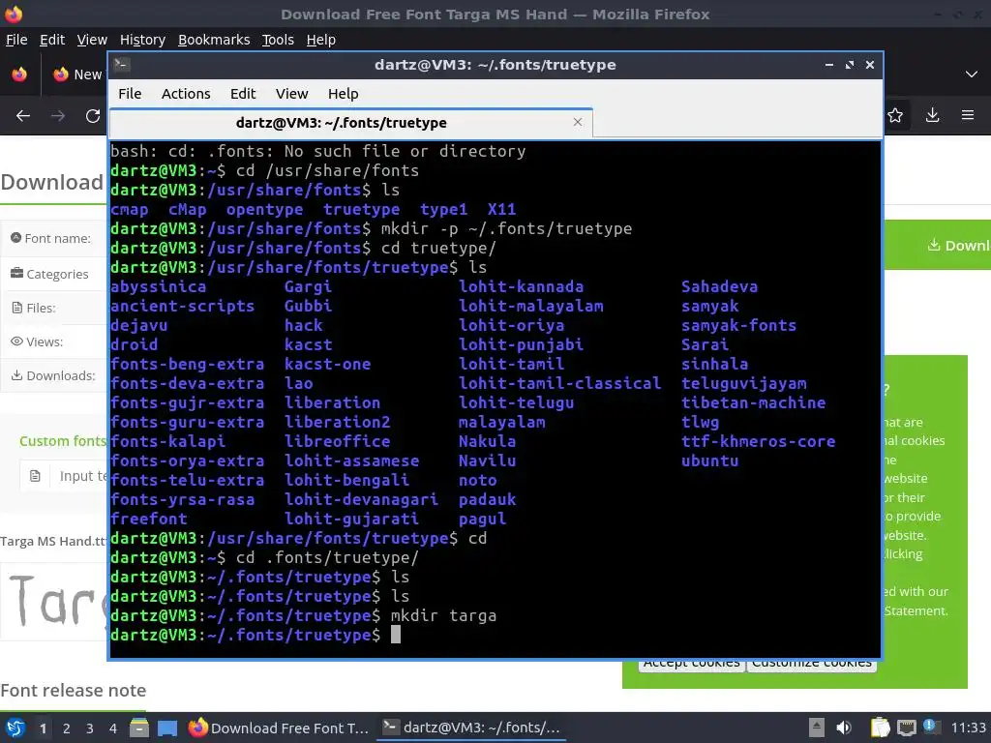Click 'Font release note' heading
Viewport: 991px width, 743px height.
74,690
